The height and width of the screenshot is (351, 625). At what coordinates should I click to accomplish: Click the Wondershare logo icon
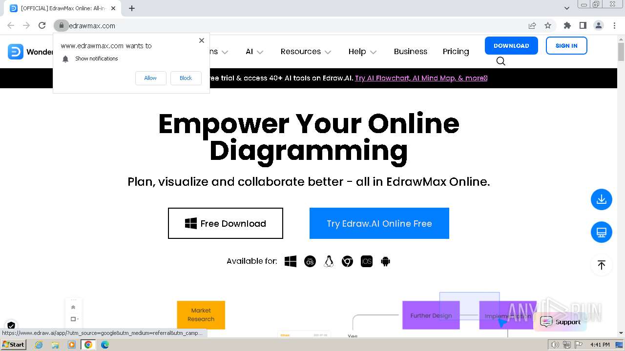(16, 52)
